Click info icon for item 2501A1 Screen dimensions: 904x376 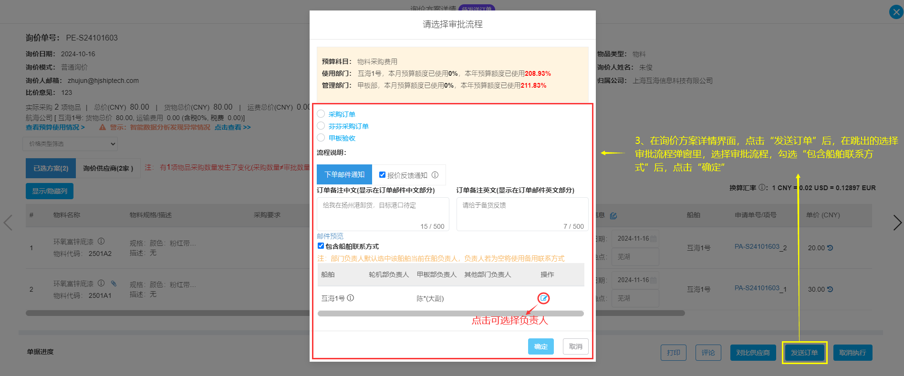(x=101, y=283)
